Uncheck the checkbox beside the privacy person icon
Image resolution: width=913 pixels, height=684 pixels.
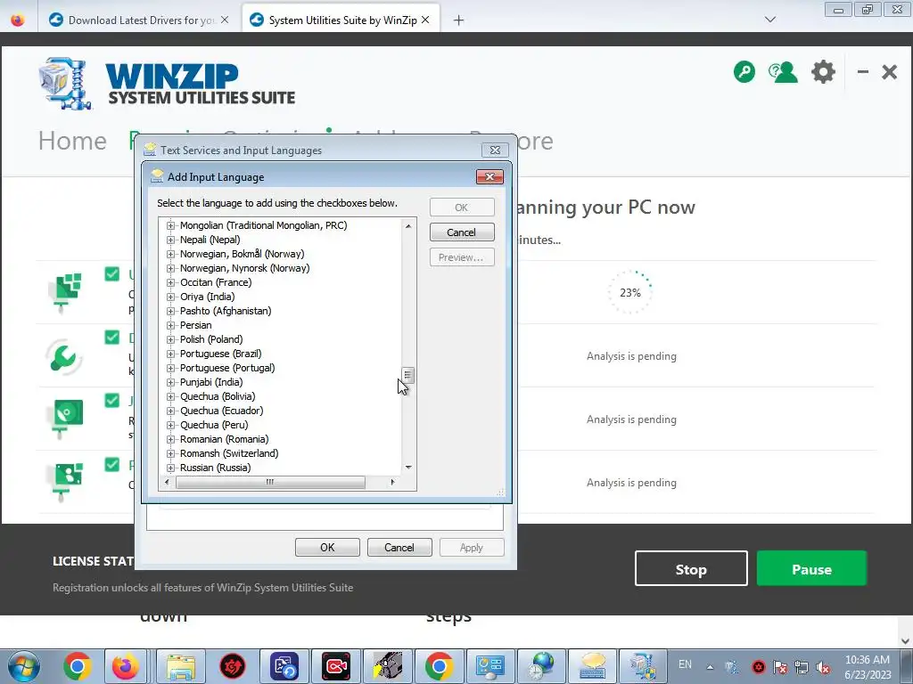click(111, 465)
